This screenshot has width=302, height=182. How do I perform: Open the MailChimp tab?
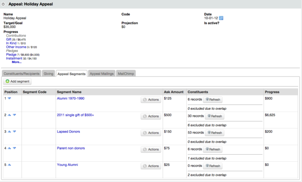click(126, 74)
